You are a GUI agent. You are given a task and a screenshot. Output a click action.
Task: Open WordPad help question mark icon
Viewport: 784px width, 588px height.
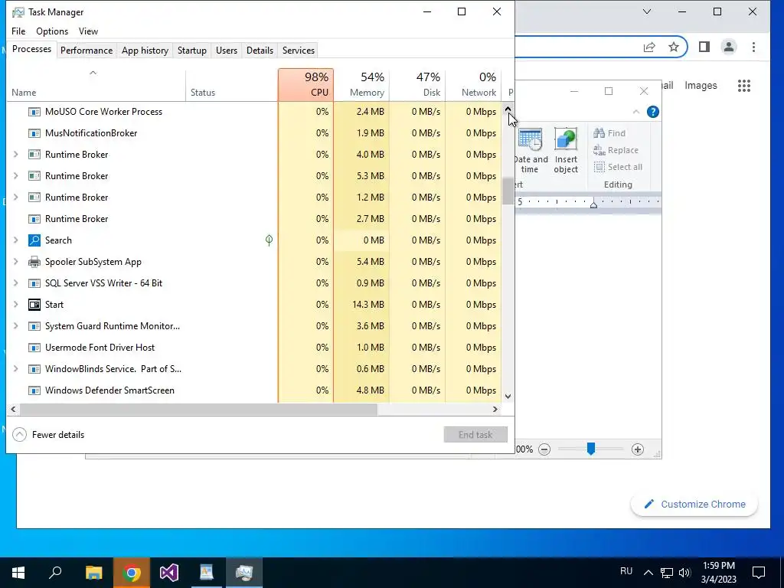pyautogui.click(x=652, y=112)
